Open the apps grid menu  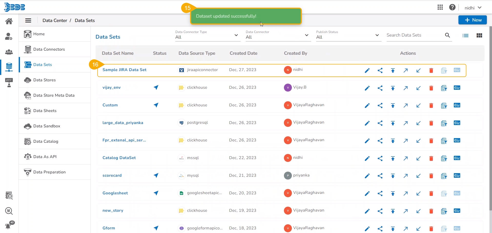point(440,7)
